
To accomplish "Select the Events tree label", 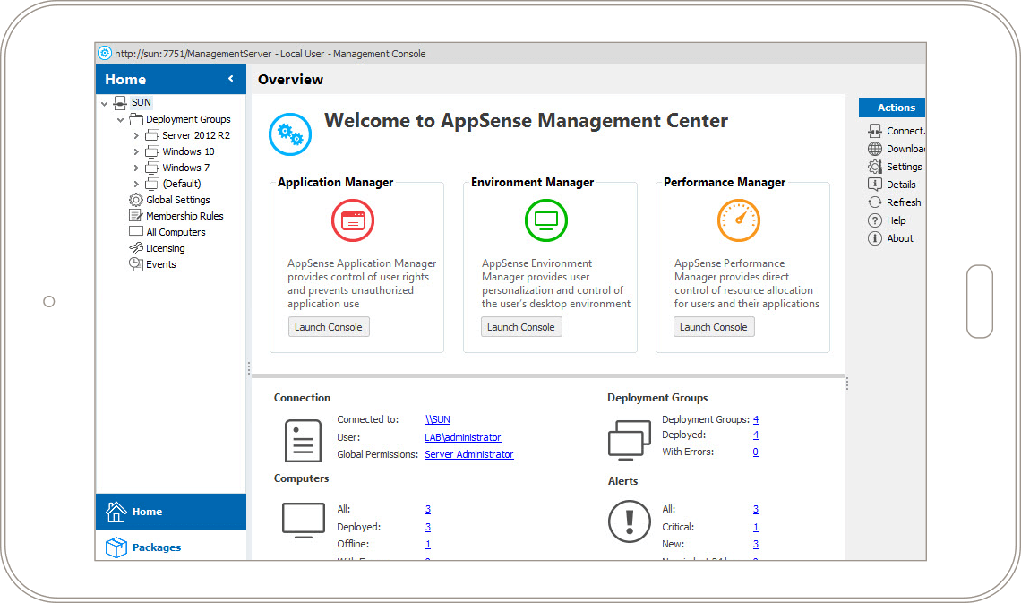I will pos(161,264).
